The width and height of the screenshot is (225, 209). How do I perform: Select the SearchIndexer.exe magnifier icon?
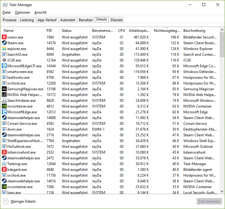[x=4, y=100]
